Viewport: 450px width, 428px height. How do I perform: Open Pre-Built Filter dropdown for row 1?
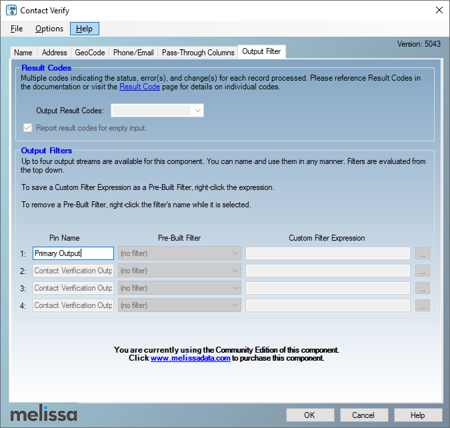click(x=179, y=253)
